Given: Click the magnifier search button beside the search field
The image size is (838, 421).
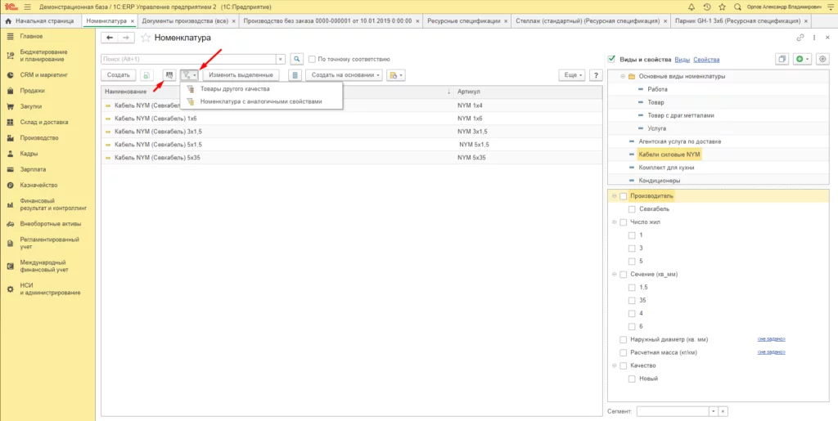Looking at the screenshot, I should click(x=297, y=59).
